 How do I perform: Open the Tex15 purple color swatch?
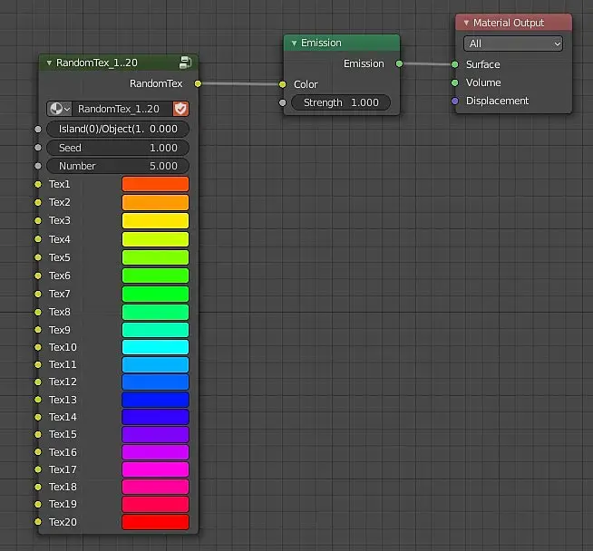(x=155, y=435)
